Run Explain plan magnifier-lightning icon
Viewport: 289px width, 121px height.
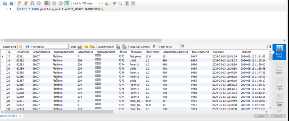(x=32, y=3)
